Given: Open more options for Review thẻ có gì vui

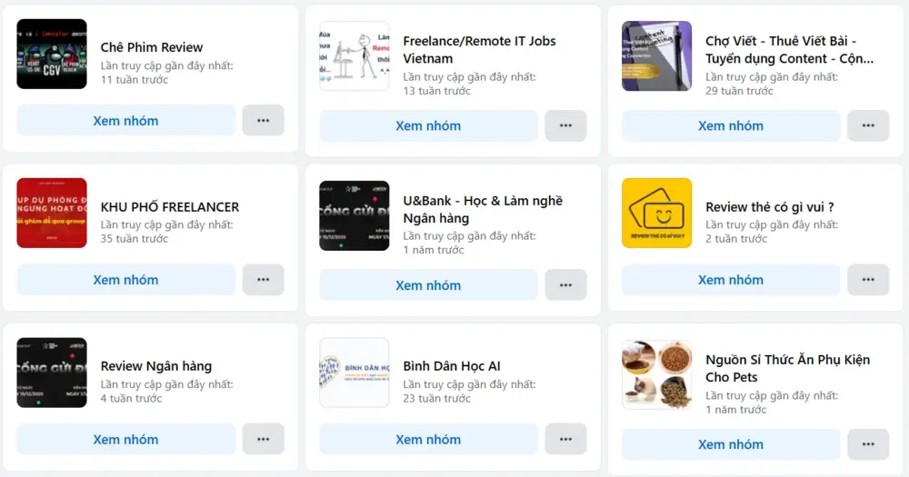Looking at the screenshot, I should 868,280.
